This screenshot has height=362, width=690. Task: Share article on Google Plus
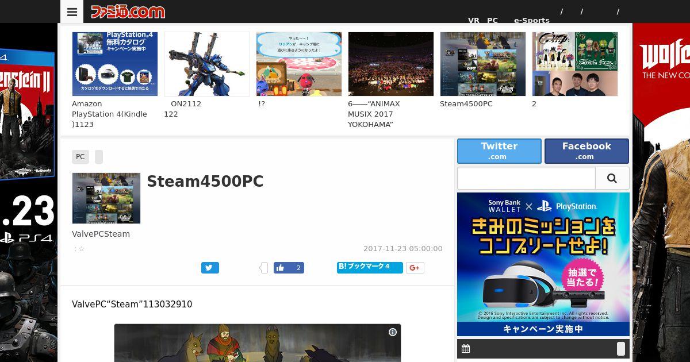tap(415, 268)
